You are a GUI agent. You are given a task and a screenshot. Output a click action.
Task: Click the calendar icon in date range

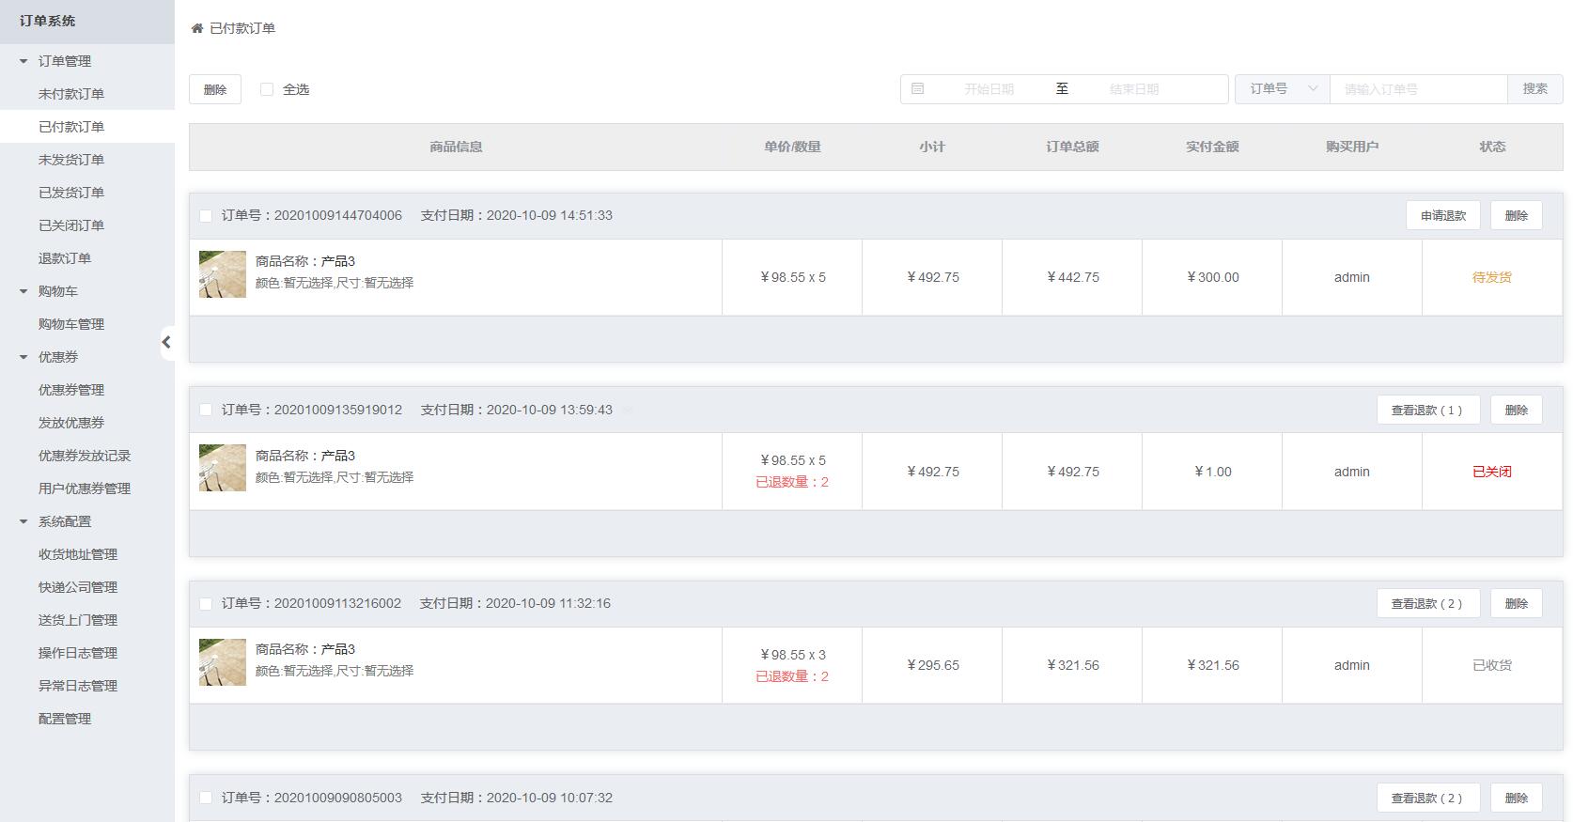click(x=918, y=88)
